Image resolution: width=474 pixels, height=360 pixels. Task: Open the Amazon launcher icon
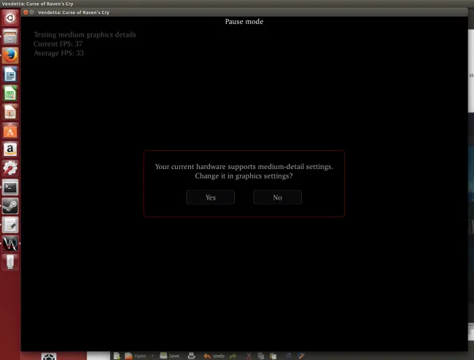pyautogui.click(x=10, y=150)
